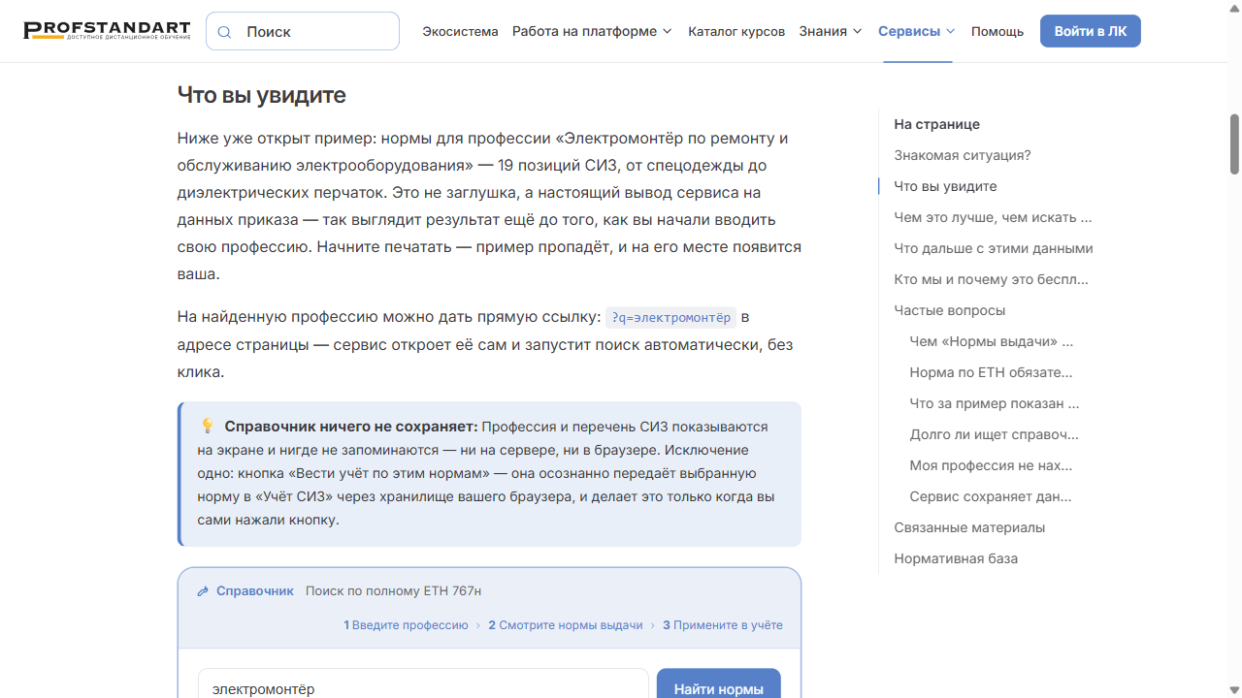Jump to Связанные материалы section

(x=969, y=527)
